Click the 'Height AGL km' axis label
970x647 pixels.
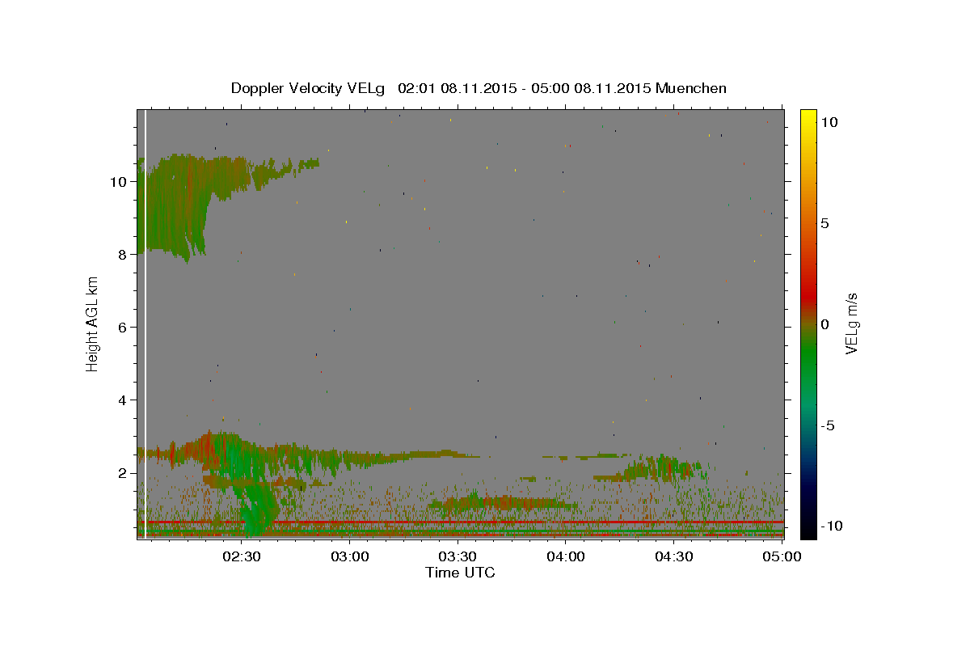93,324
